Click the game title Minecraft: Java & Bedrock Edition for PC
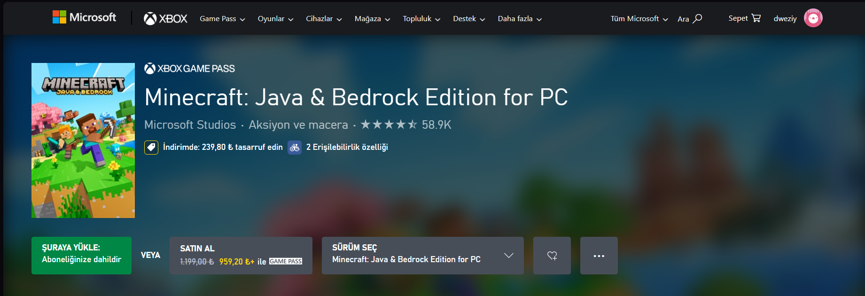Screen dimensions: 865x296 356,97
